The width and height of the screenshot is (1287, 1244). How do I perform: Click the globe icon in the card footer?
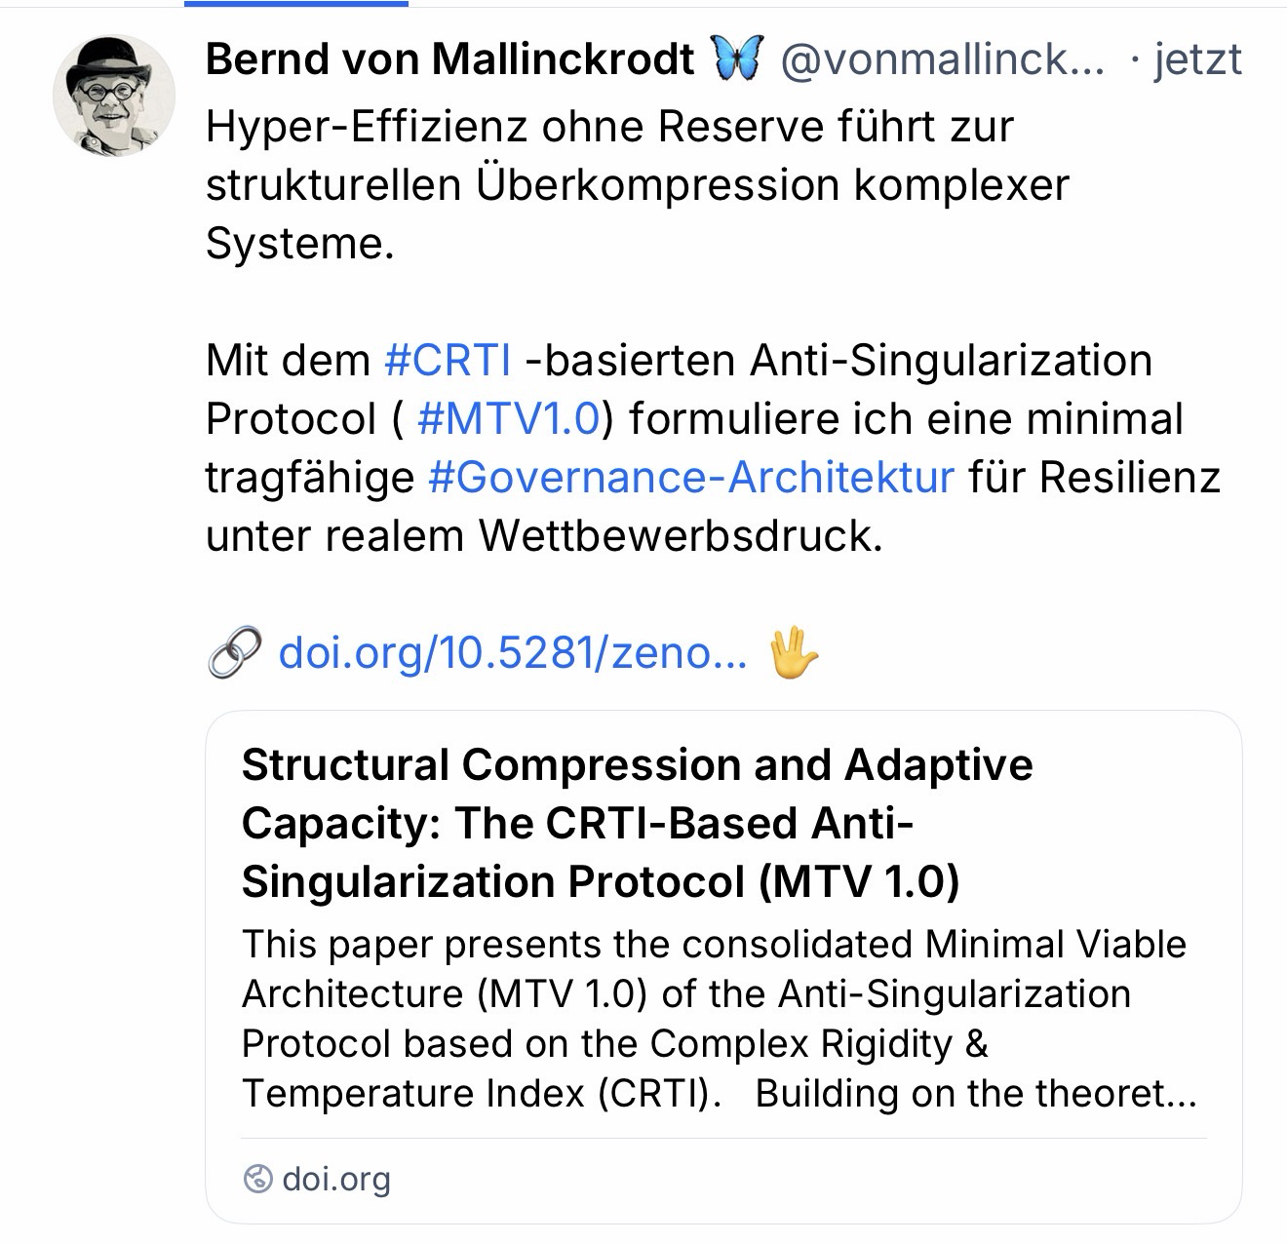[257, 1180]
